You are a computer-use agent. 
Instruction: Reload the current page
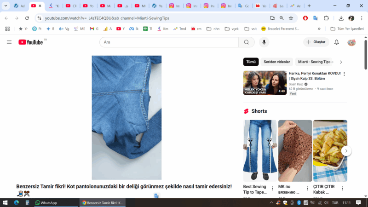27,18
